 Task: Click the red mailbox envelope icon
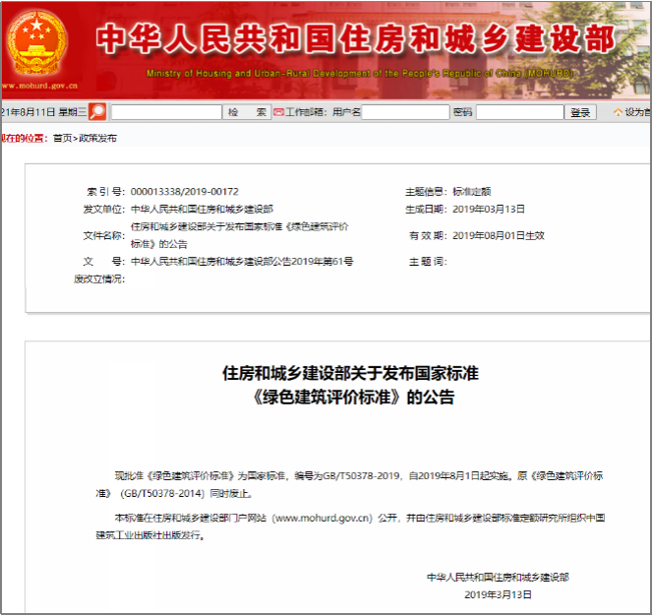pyautogui.click(x=278, y=112)
